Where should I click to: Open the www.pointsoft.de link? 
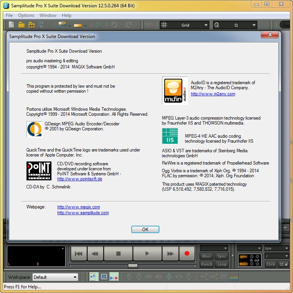[x=79, y=179]
